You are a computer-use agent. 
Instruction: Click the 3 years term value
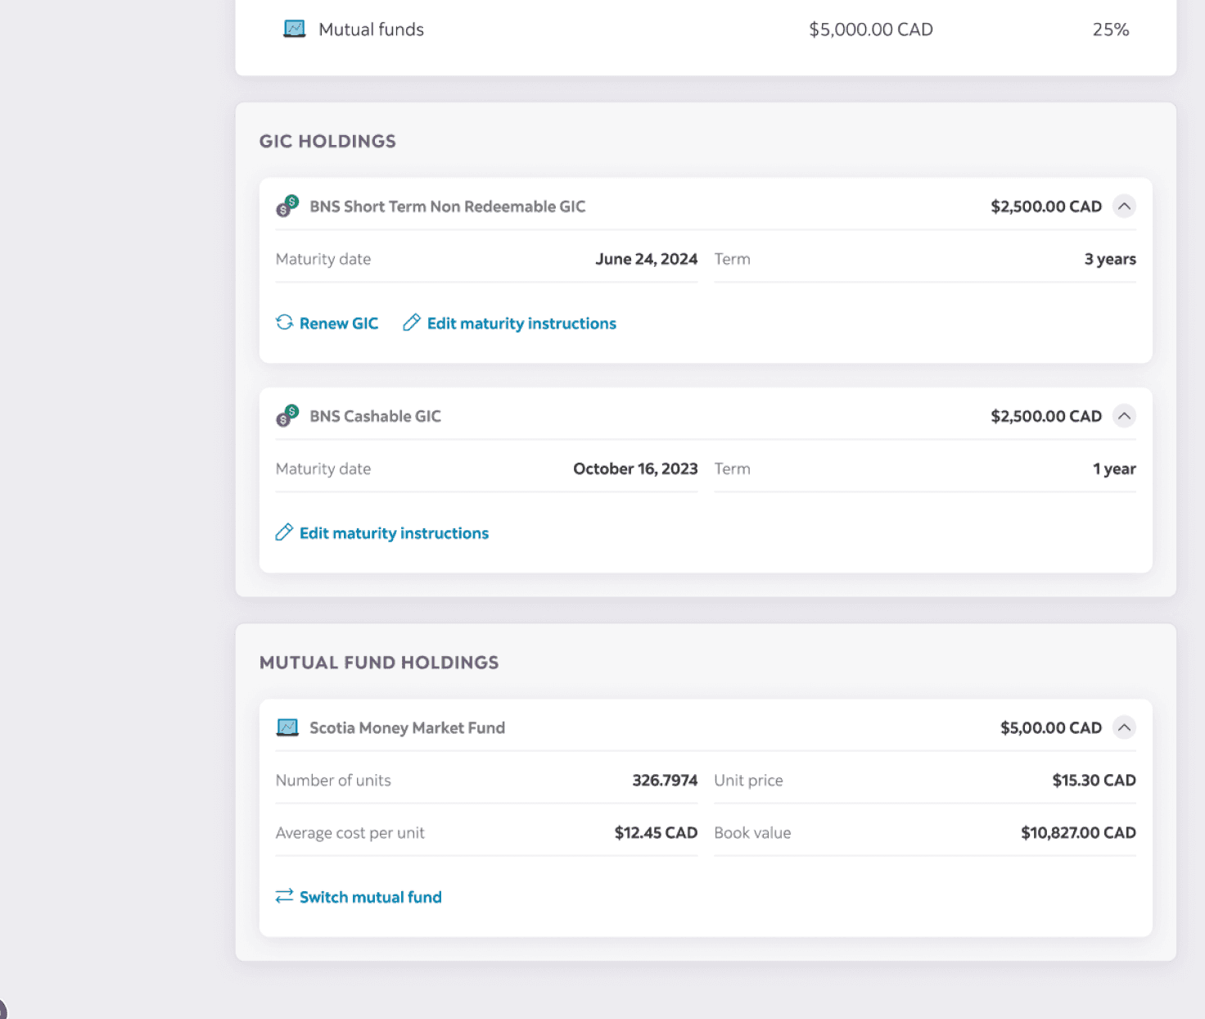[1110, 259]
